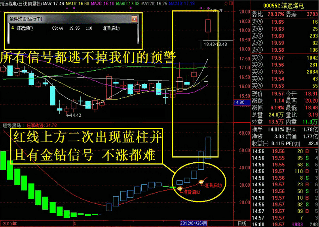
Task: Select 换手 14.01% value
Action: pyautogui.click(x=276, y=129)
